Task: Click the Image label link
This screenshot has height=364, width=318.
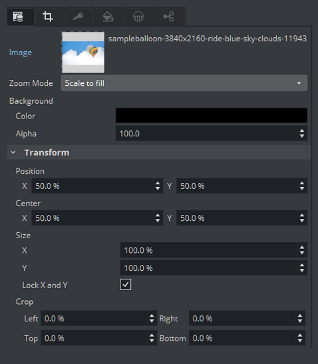Action: (x=21, y=53)
